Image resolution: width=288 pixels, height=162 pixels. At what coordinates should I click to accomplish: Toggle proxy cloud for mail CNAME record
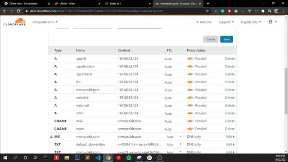[x=190, y=121]
